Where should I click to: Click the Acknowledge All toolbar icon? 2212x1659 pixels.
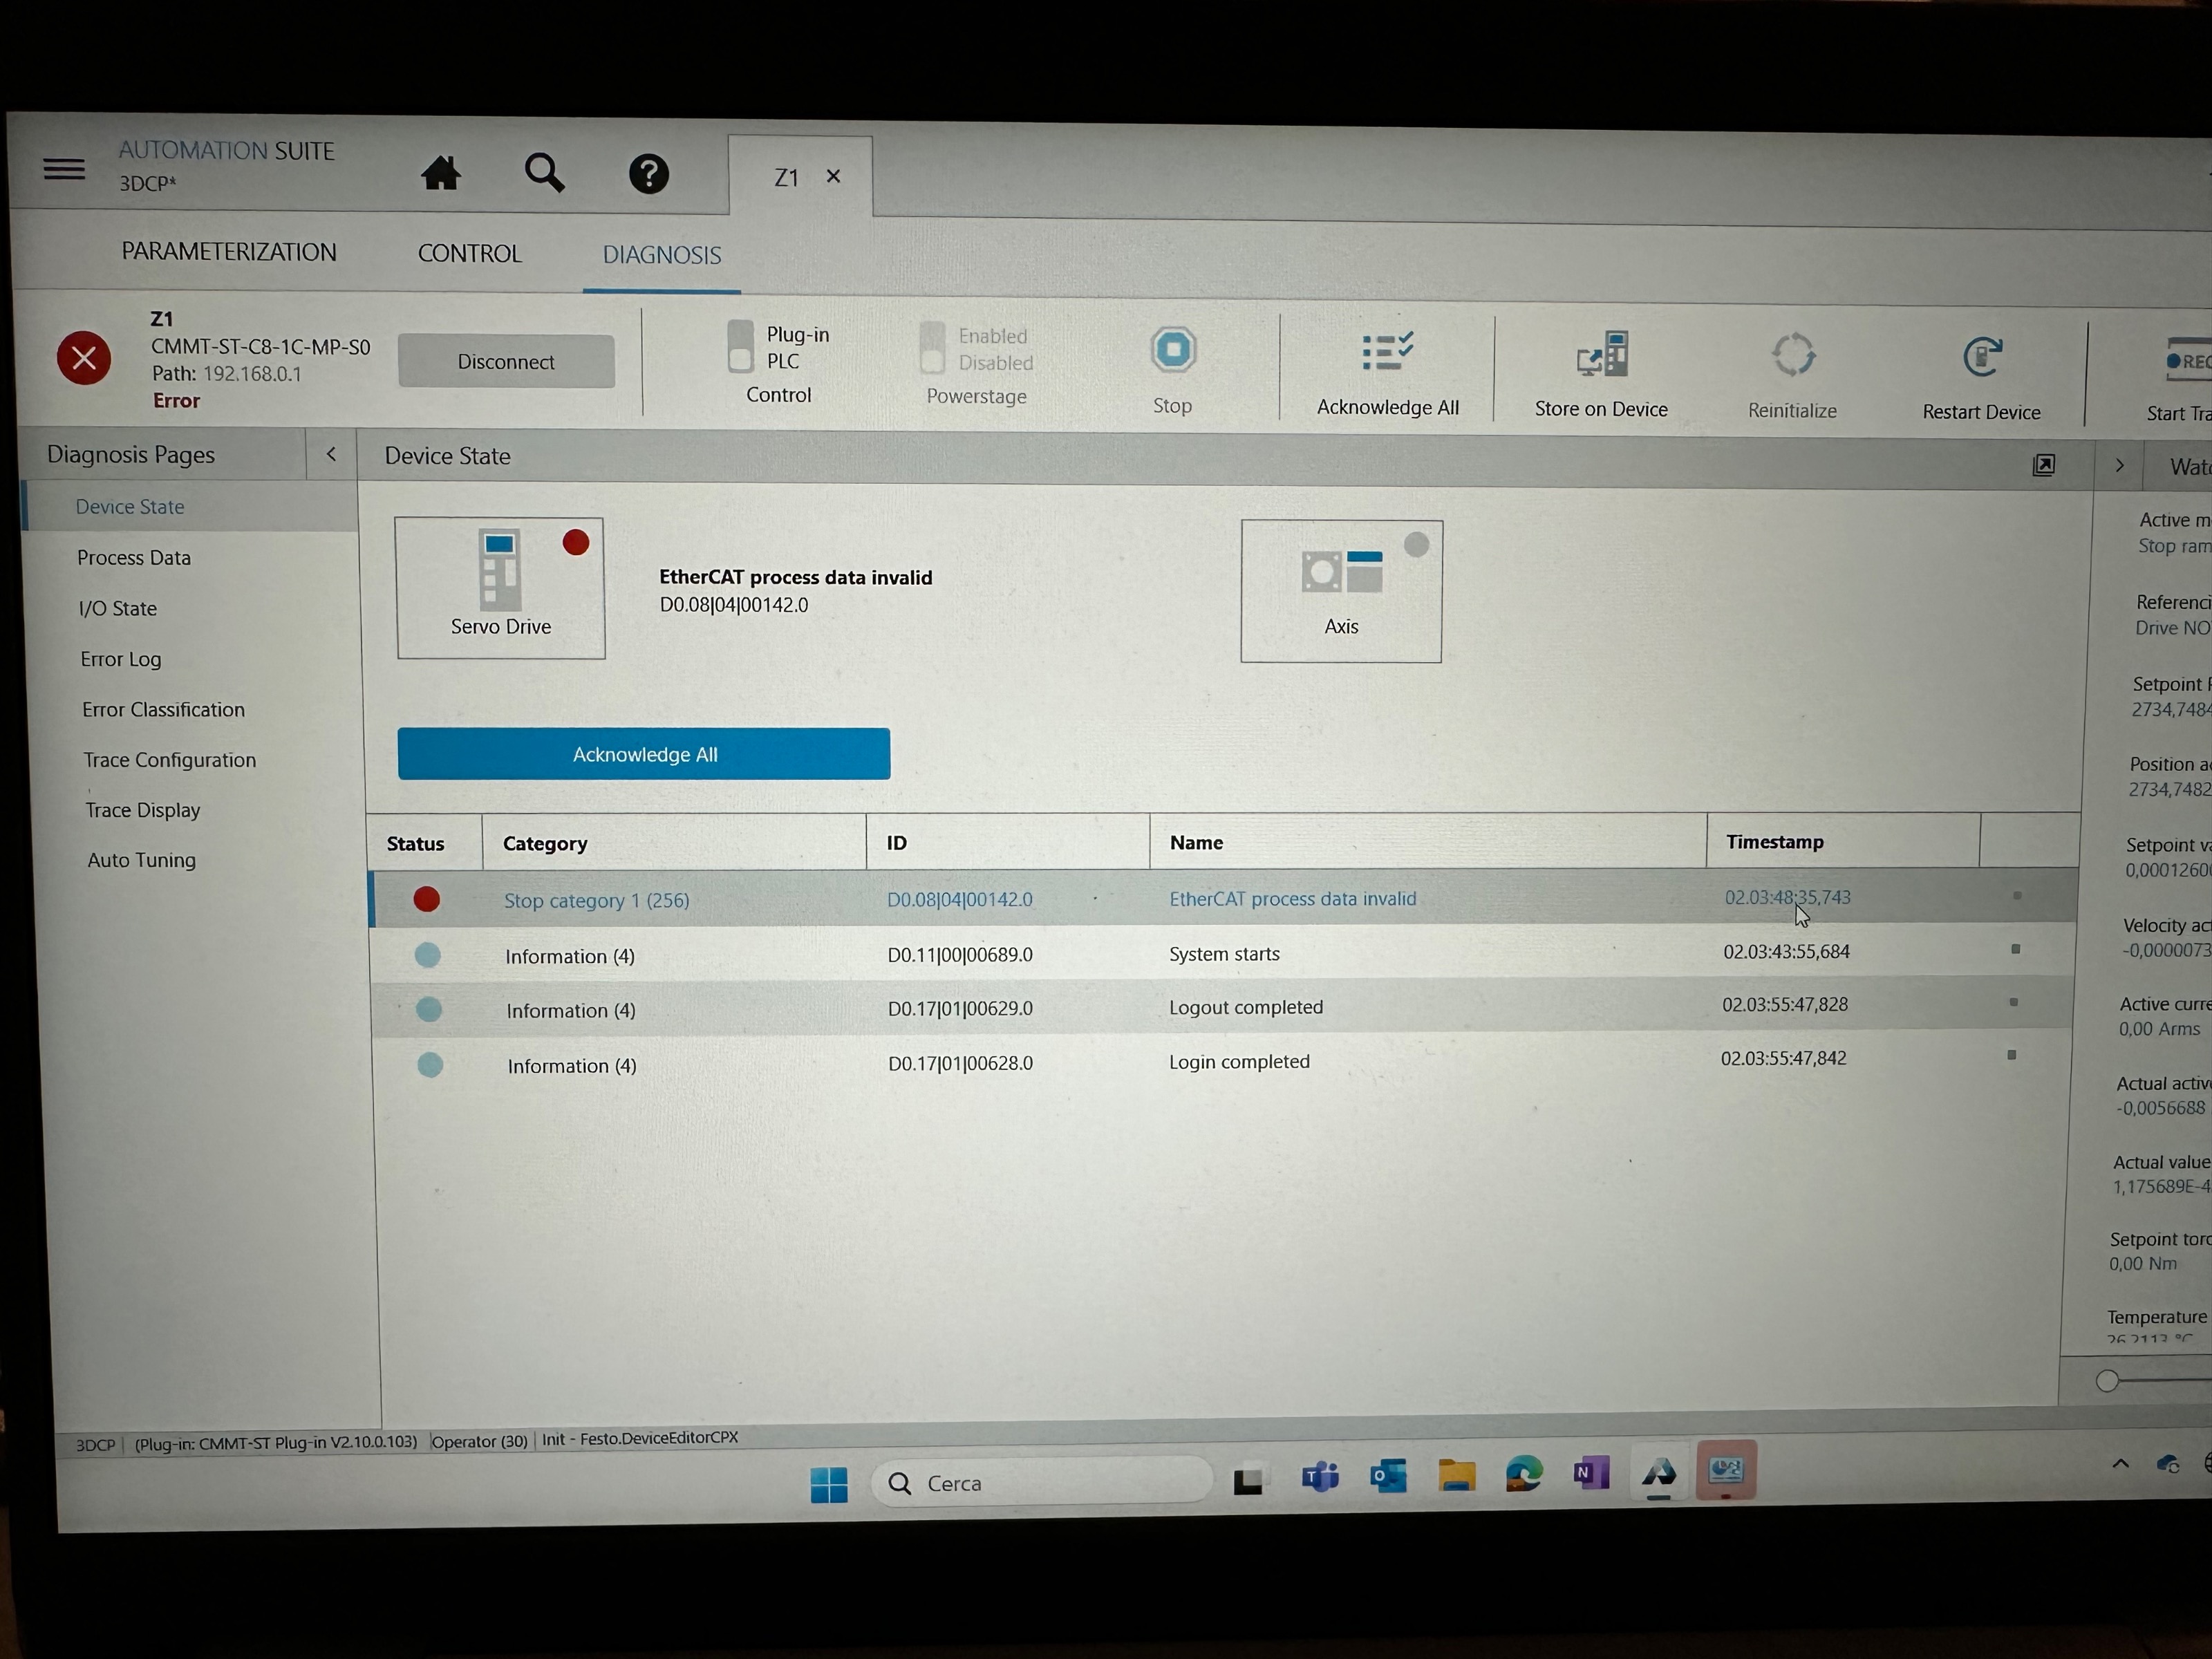(1387, 352)
